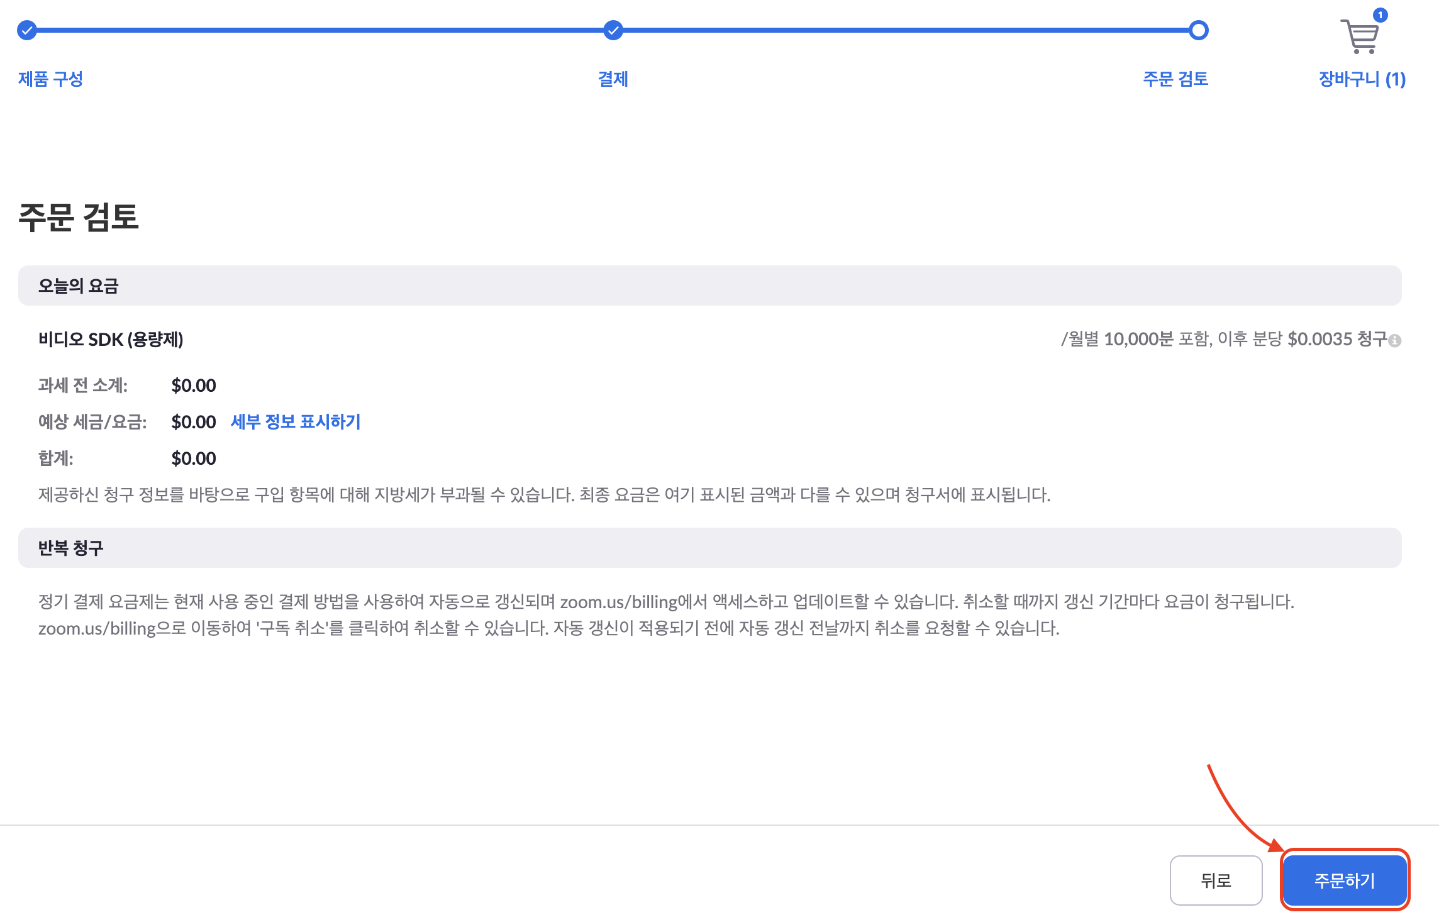The height and width of the screenshot is (922, 1439).
Task: Go to the 제품 구성 step label
Action: point(50,79)
